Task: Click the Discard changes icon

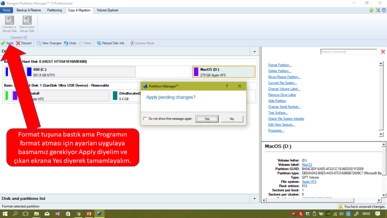Action: coord(18,43)
